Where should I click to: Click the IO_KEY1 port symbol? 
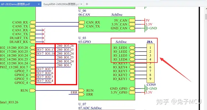[132, 79]
